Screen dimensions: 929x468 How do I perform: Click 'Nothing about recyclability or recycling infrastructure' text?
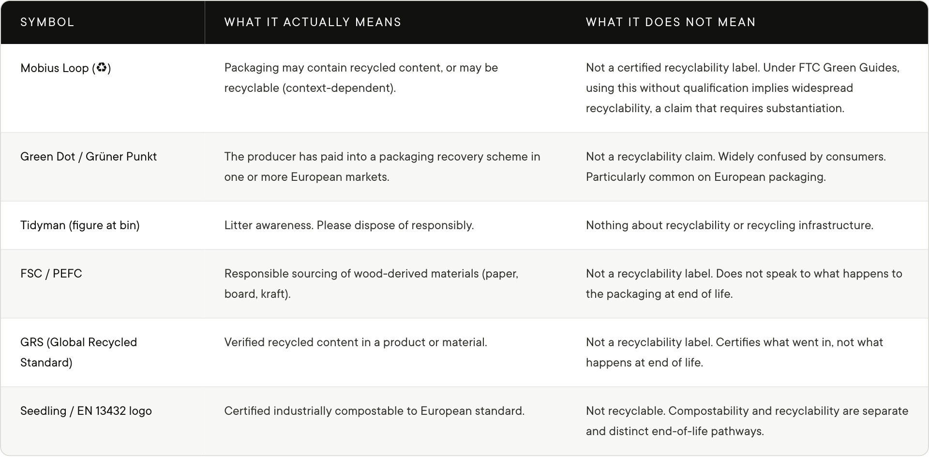[730, 225]
